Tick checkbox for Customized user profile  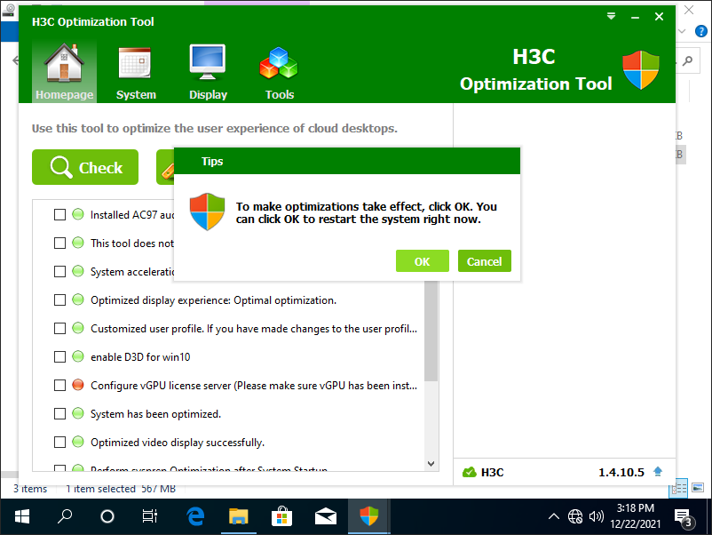pos(60,328)
